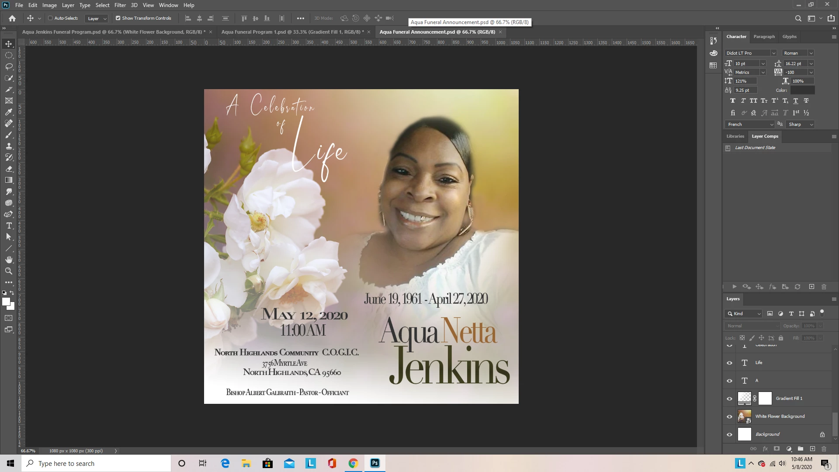Select the Gradient tool
Screen dimensions: 839x472
[9, 180]
